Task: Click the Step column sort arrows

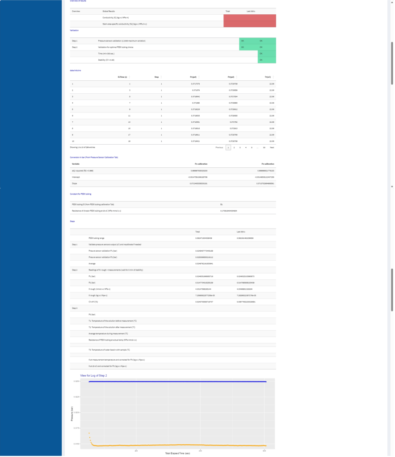Action: click(x=162, y=77)
